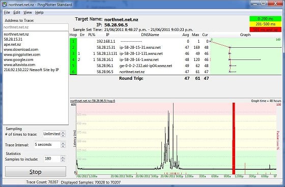285x187 pixels.
Task: Increase the number of times to trace
Action: [x=63, y=133]
